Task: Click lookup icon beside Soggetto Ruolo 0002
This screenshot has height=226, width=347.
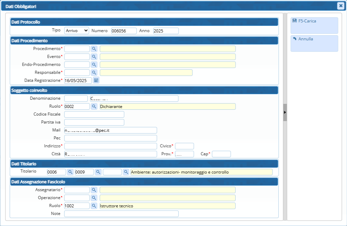Action: pyautogui.click(x=95, y=106)
